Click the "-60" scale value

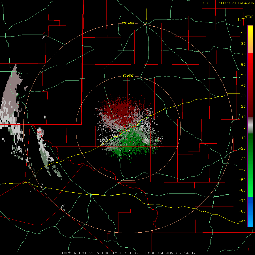[242, 190]
